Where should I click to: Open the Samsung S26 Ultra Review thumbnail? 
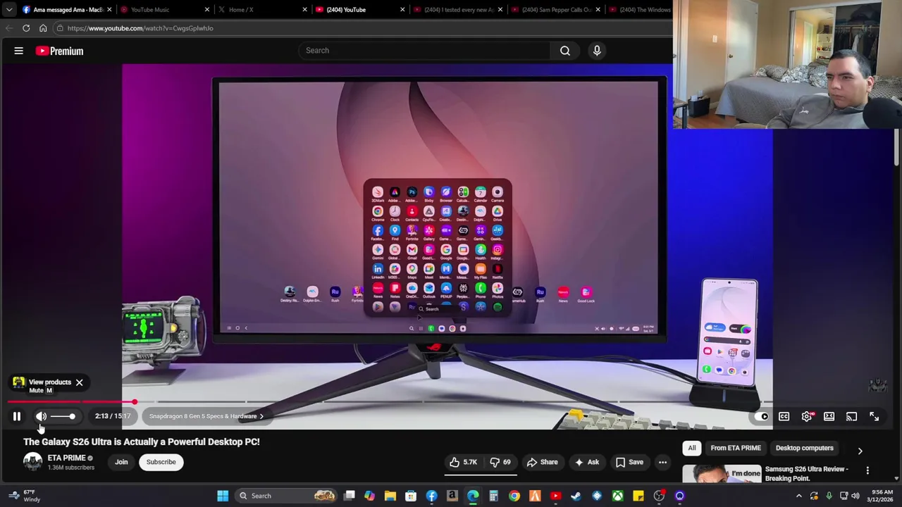(x=722, y=473)
